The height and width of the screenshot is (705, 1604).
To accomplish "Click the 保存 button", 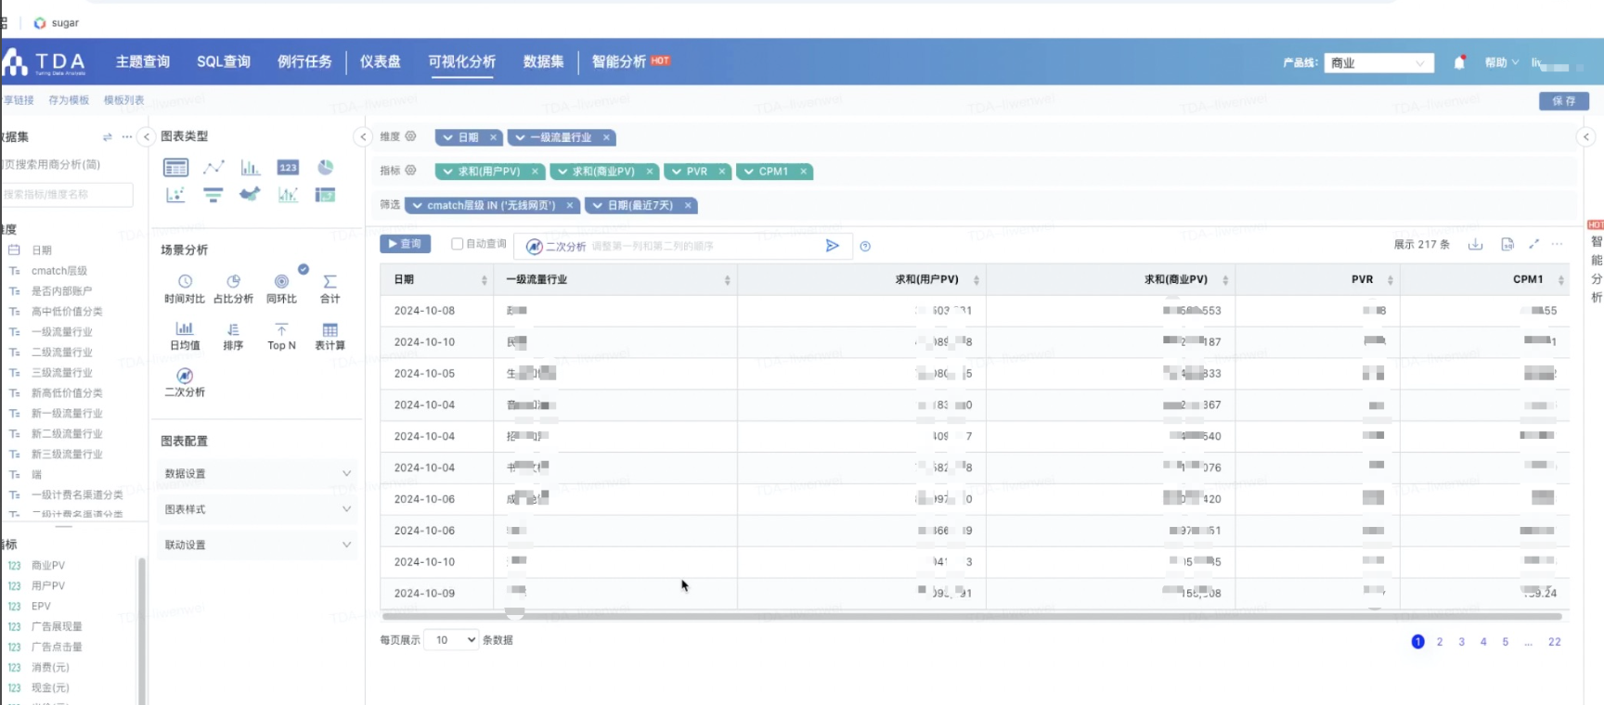I will 1563,101.
